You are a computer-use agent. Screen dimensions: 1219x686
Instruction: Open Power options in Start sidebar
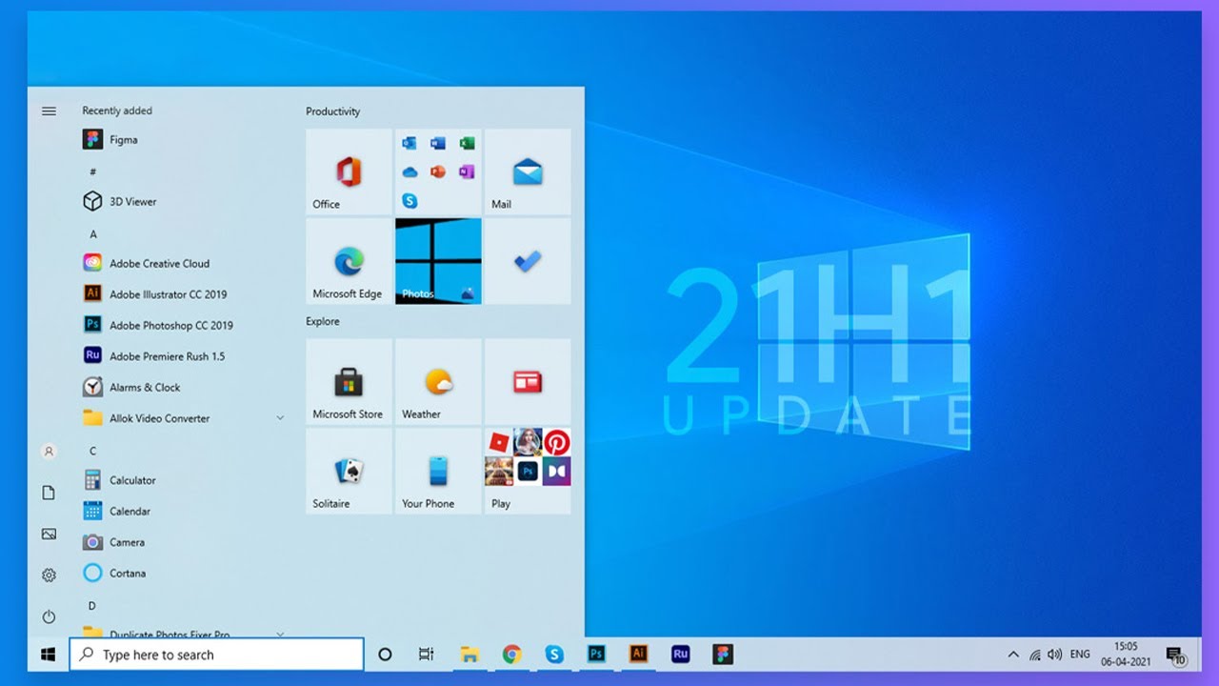(x=49, y=617)
